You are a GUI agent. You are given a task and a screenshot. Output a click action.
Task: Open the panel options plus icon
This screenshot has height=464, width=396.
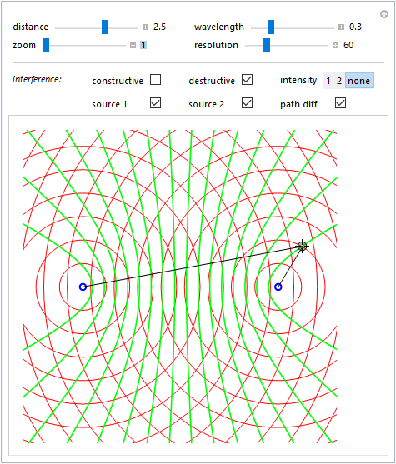(384, 14)
